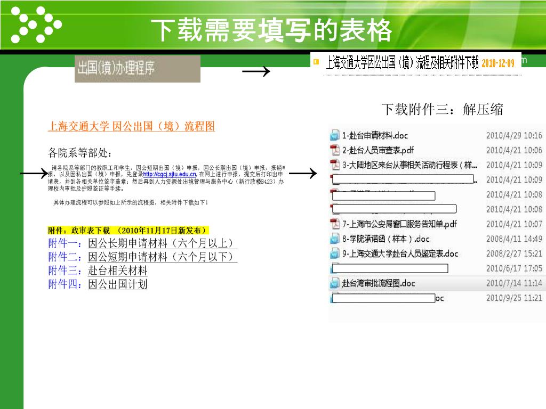Click the 各院系等部处: heading

click(x=80, y=153)
